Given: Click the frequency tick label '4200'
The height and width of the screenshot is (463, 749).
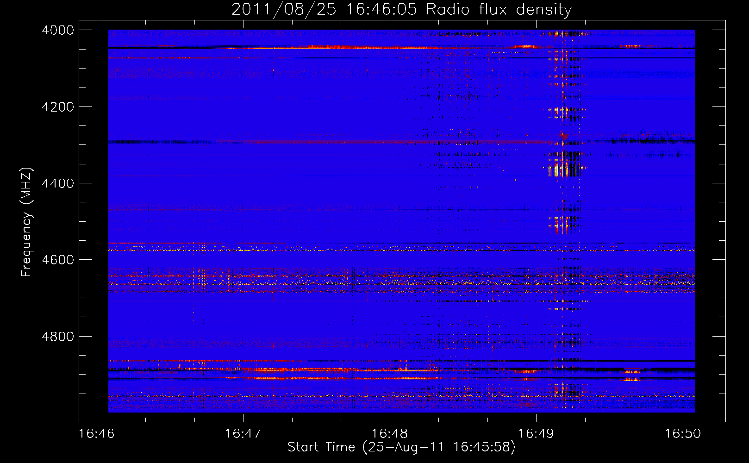Looking at the screenshot, I should tap(58, 107).
